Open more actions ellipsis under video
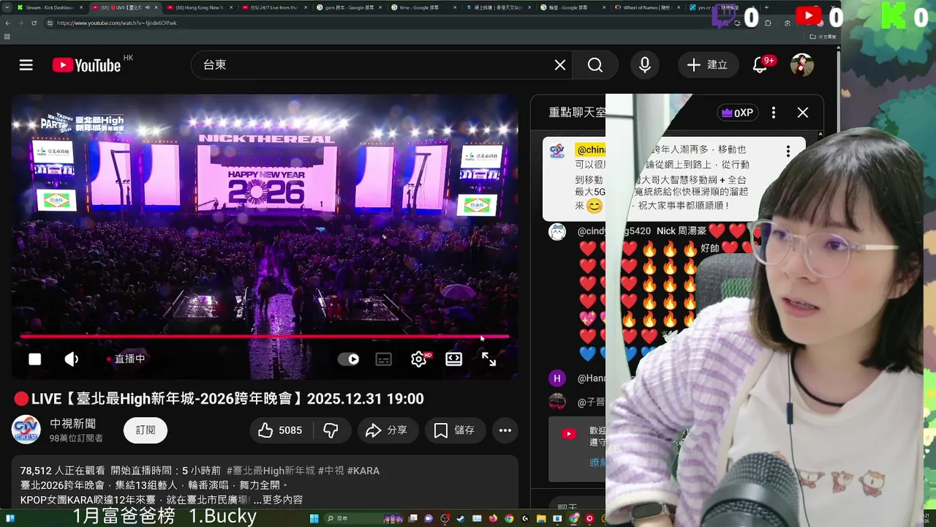The height and width of the screenshot is (527, 936). click(x=505, y=430)
